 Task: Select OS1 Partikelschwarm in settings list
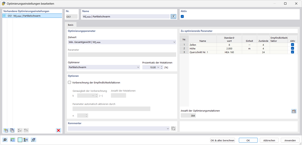point(32,16)
